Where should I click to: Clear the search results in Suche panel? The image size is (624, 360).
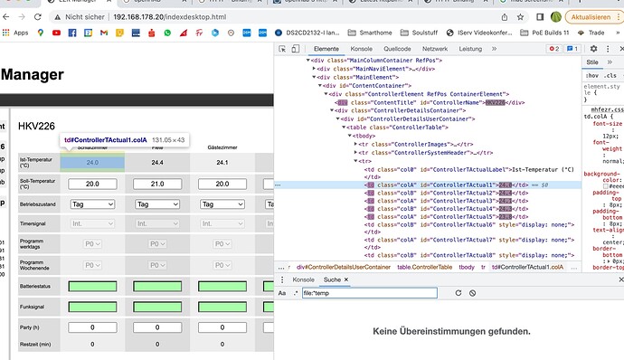pyautogui.click(x=472, y=293)
